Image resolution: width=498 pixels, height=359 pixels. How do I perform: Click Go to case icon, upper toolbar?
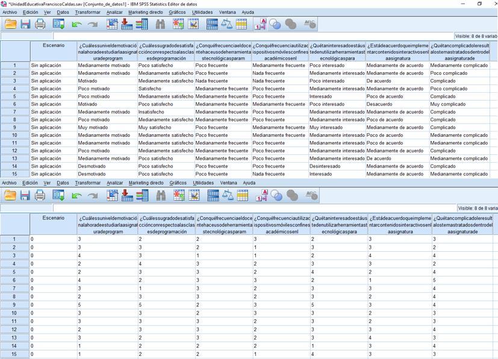pyautogui.click(x=112, y=24)
